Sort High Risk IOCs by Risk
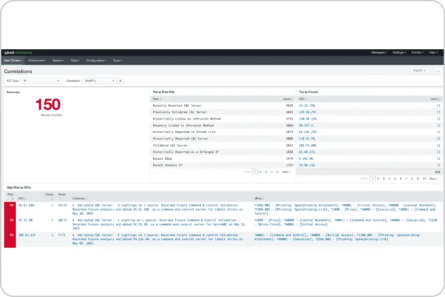This screenshot has width=445, height=297. 10,196
